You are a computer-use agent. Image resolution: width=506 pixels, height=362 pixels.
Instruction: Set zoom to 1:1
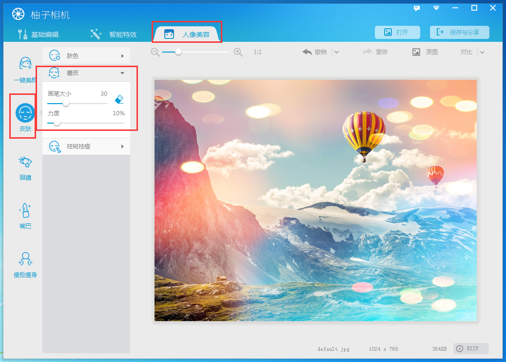[x=257, y=52]
